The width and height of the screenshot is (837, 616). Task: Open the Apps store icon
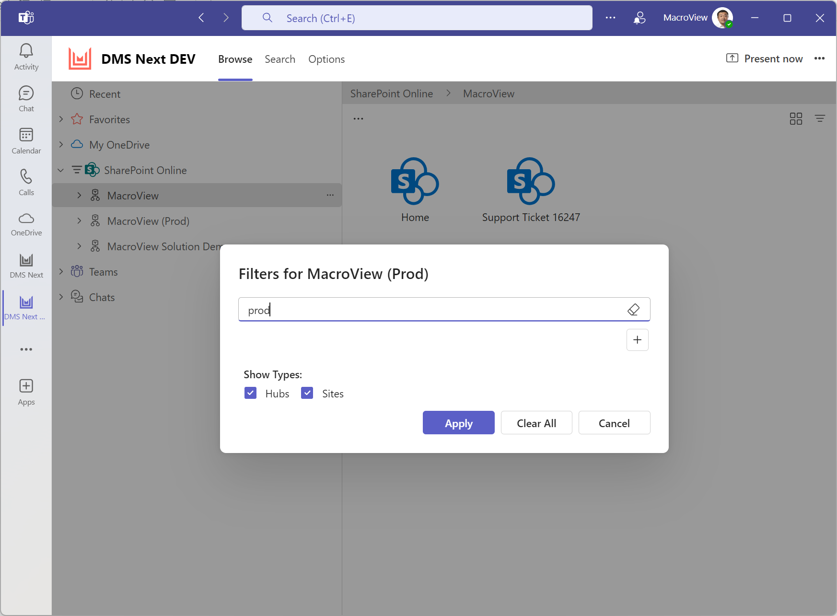click(26, 392)
